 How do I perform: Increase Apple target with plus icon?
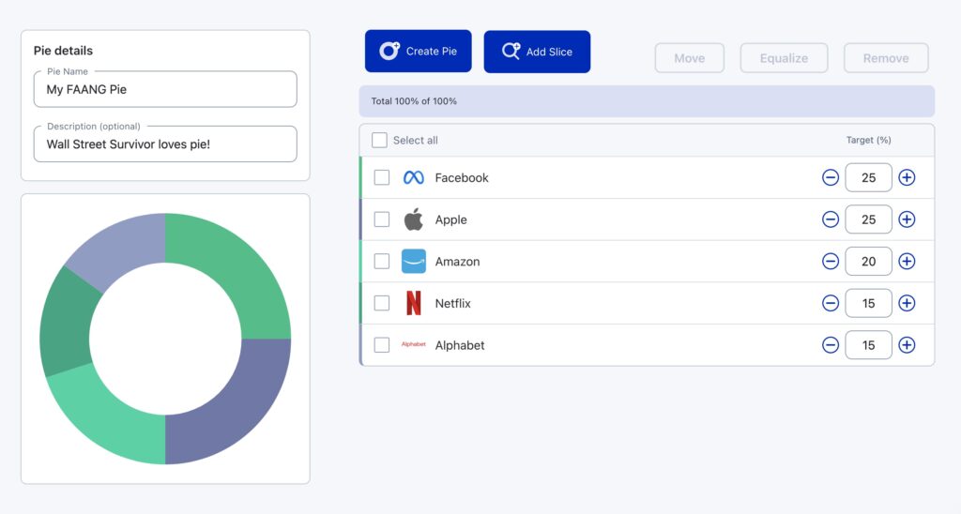pos(908,219)
